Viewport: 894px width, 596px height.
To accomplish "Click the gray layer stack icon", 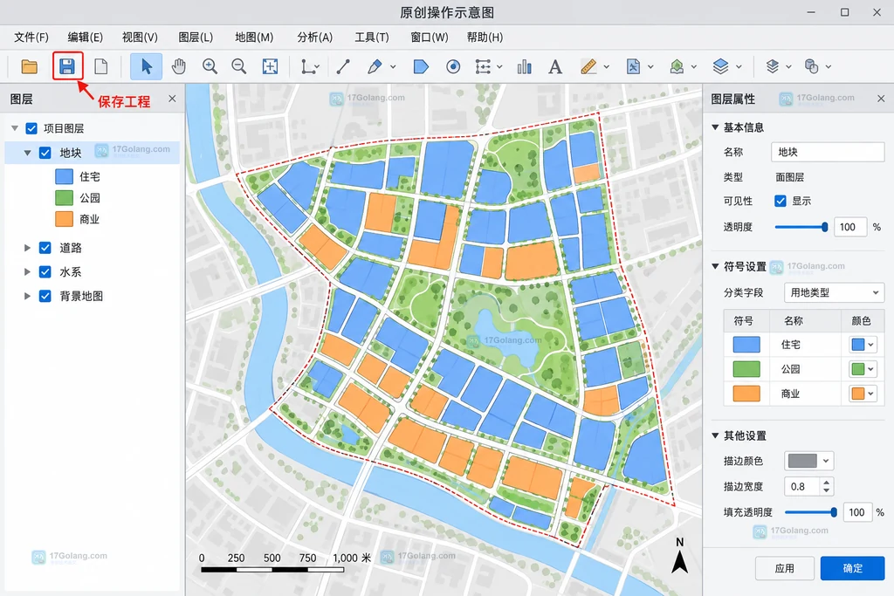I will click(772, 66).
